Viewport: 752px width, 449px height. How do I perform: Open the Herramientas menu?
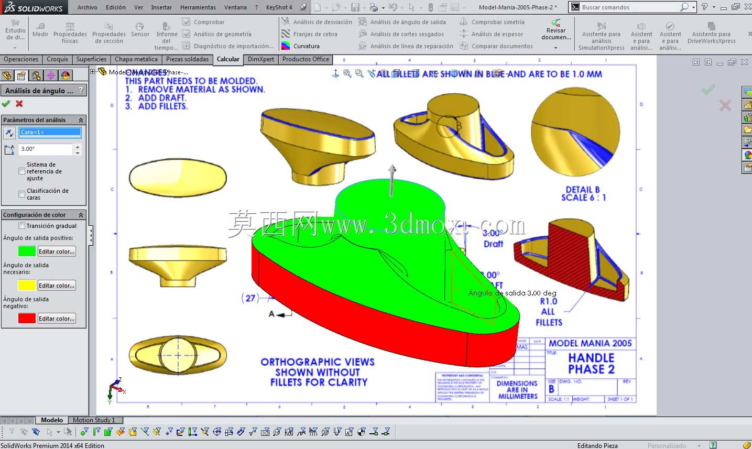198,7
